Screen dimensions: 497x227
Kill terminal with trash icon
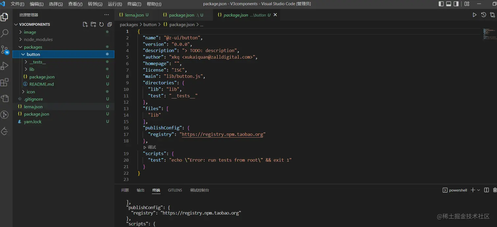click(x=495, y=190)
